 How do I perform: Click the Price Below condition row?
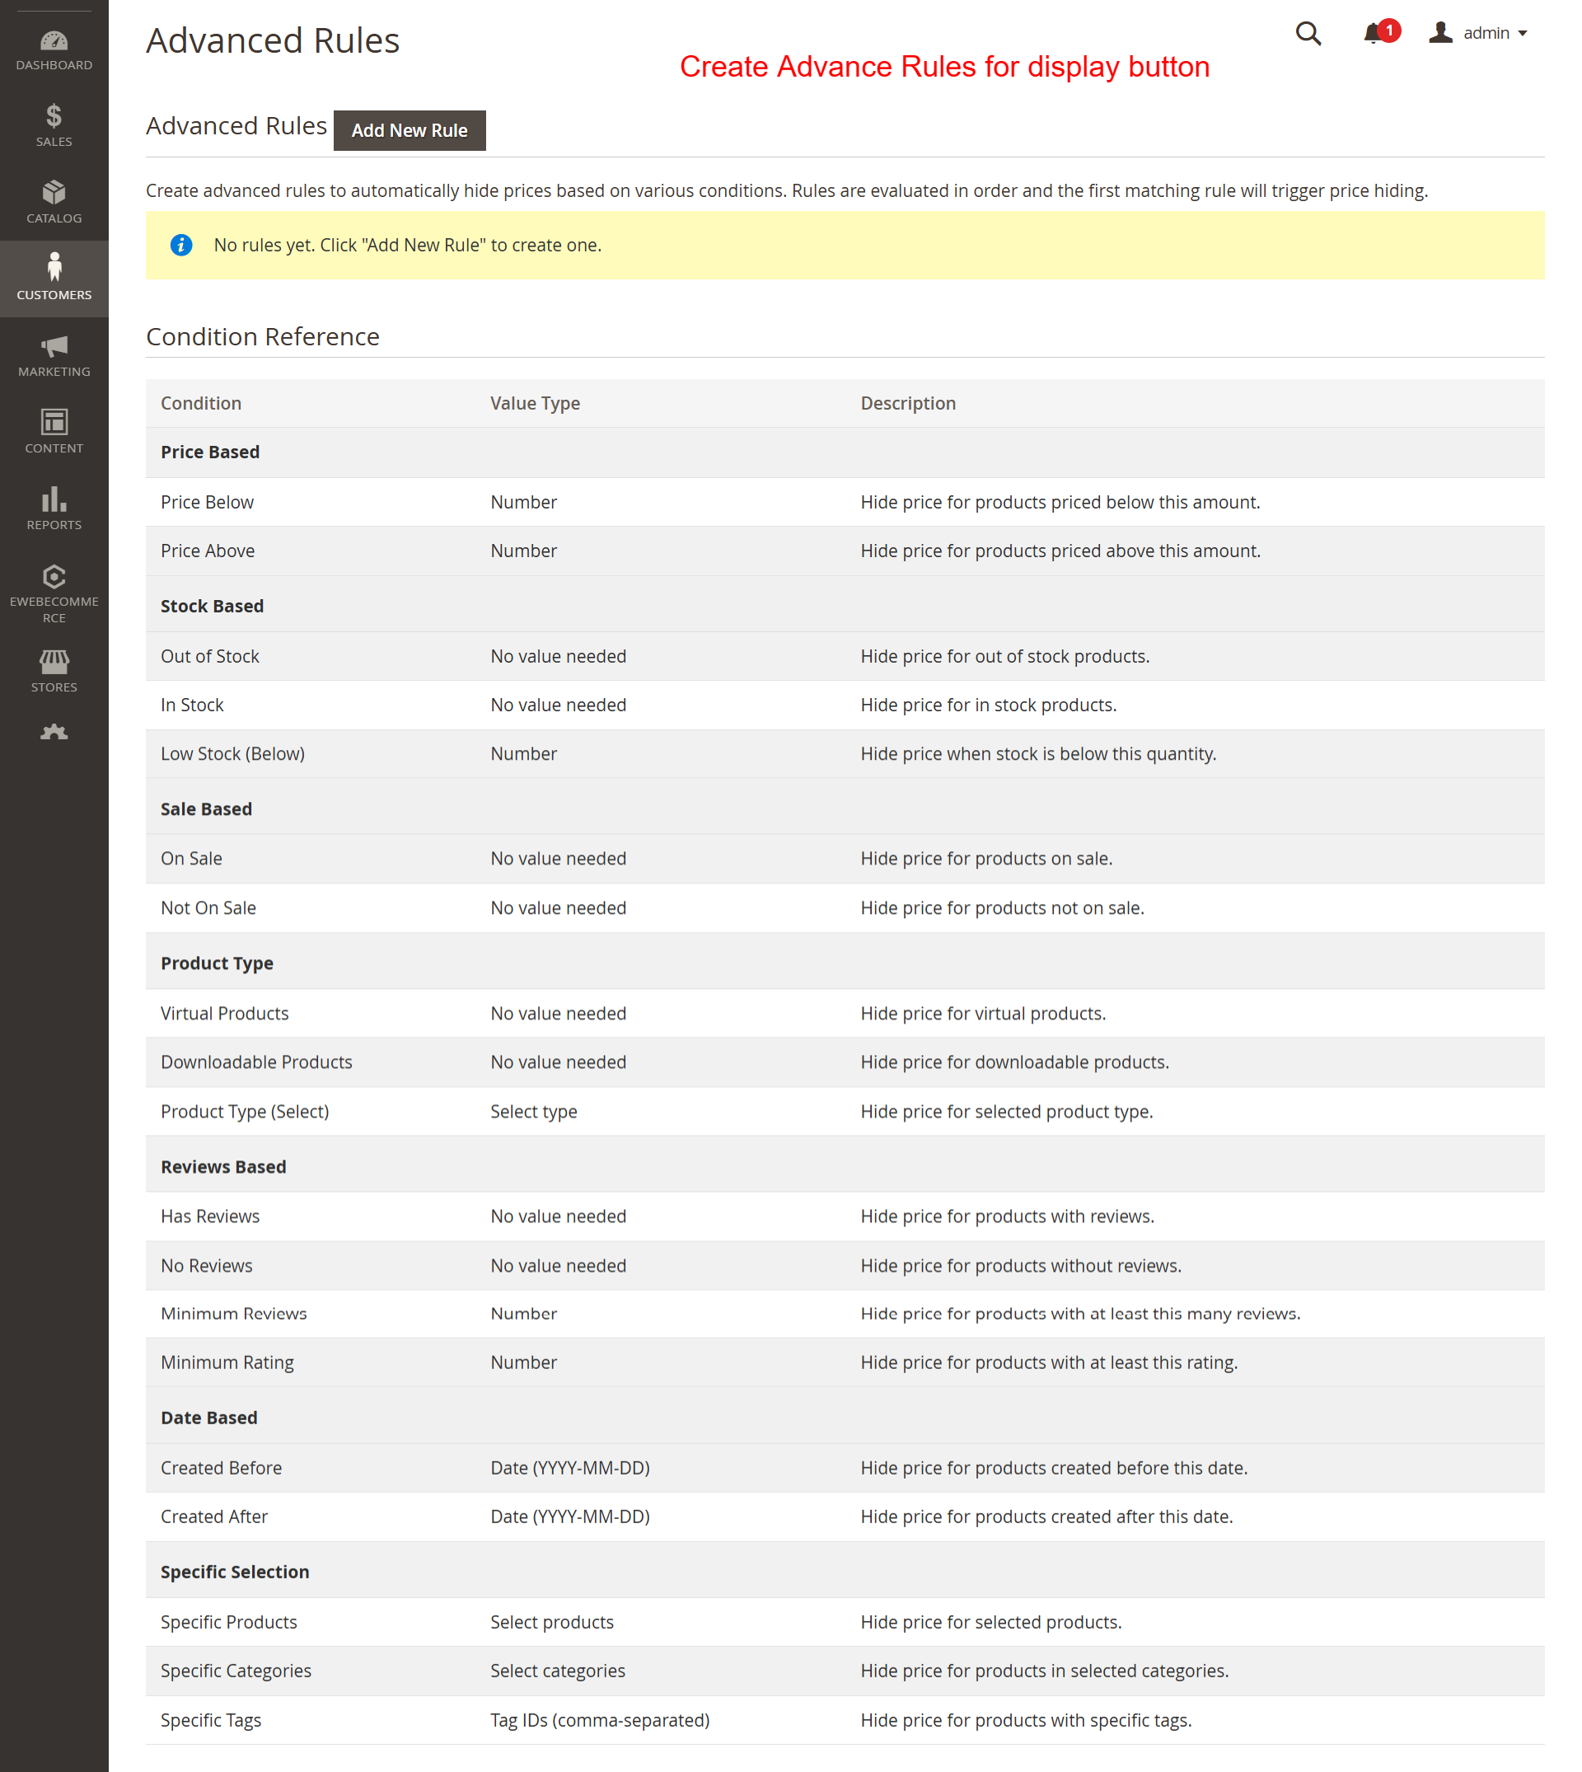coord(207,503)
